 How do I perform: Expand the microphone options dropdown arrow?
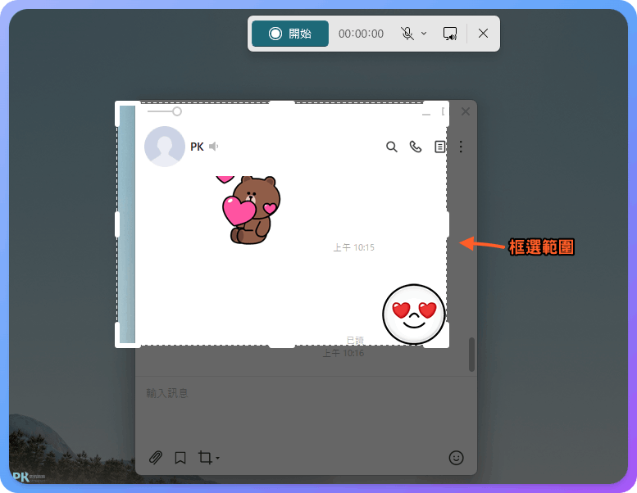point(424,34)
